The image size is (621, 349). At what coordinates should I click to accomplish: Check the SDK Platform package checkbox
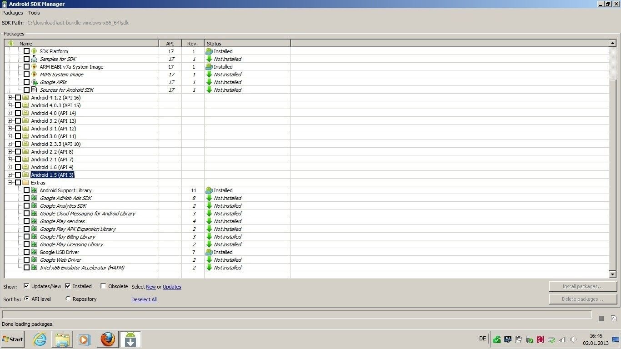[x=26, y=51]
